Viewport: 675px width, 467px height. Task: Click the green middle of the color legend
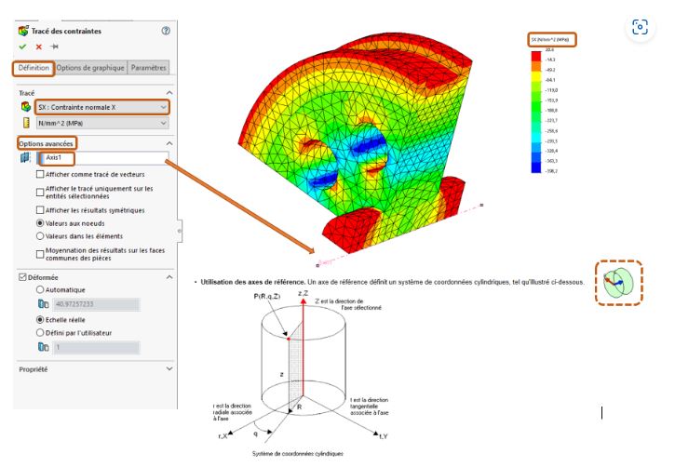[536, 105]
